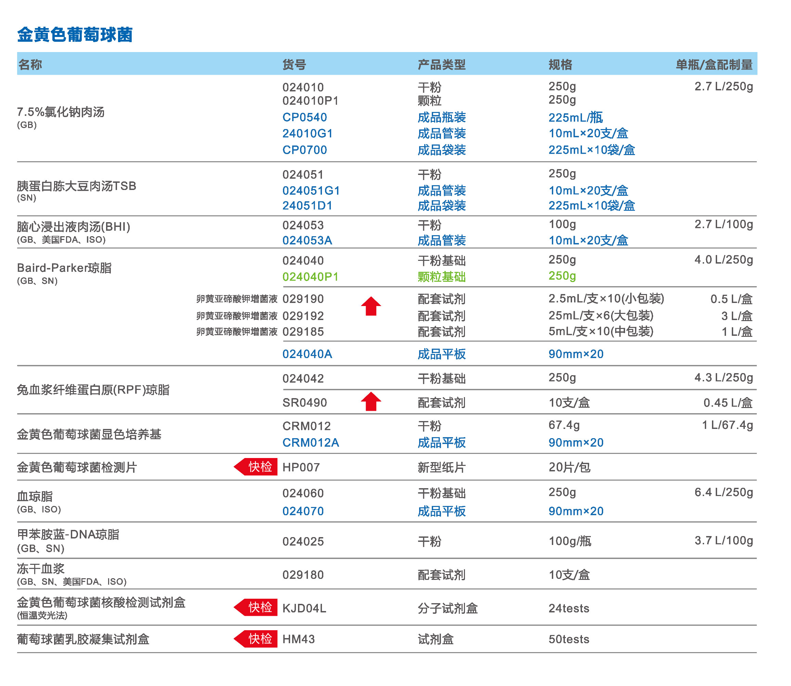This screenshot has height=686, width=791.
Task: Click the name Baird-Parker琼脂
Action: pyautogui.click(x=64, y=268)
